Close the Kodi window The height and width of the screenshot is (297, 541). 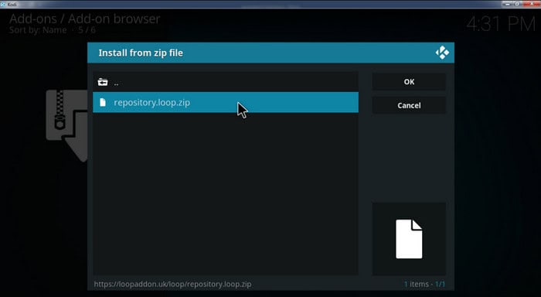click(532, 4)
